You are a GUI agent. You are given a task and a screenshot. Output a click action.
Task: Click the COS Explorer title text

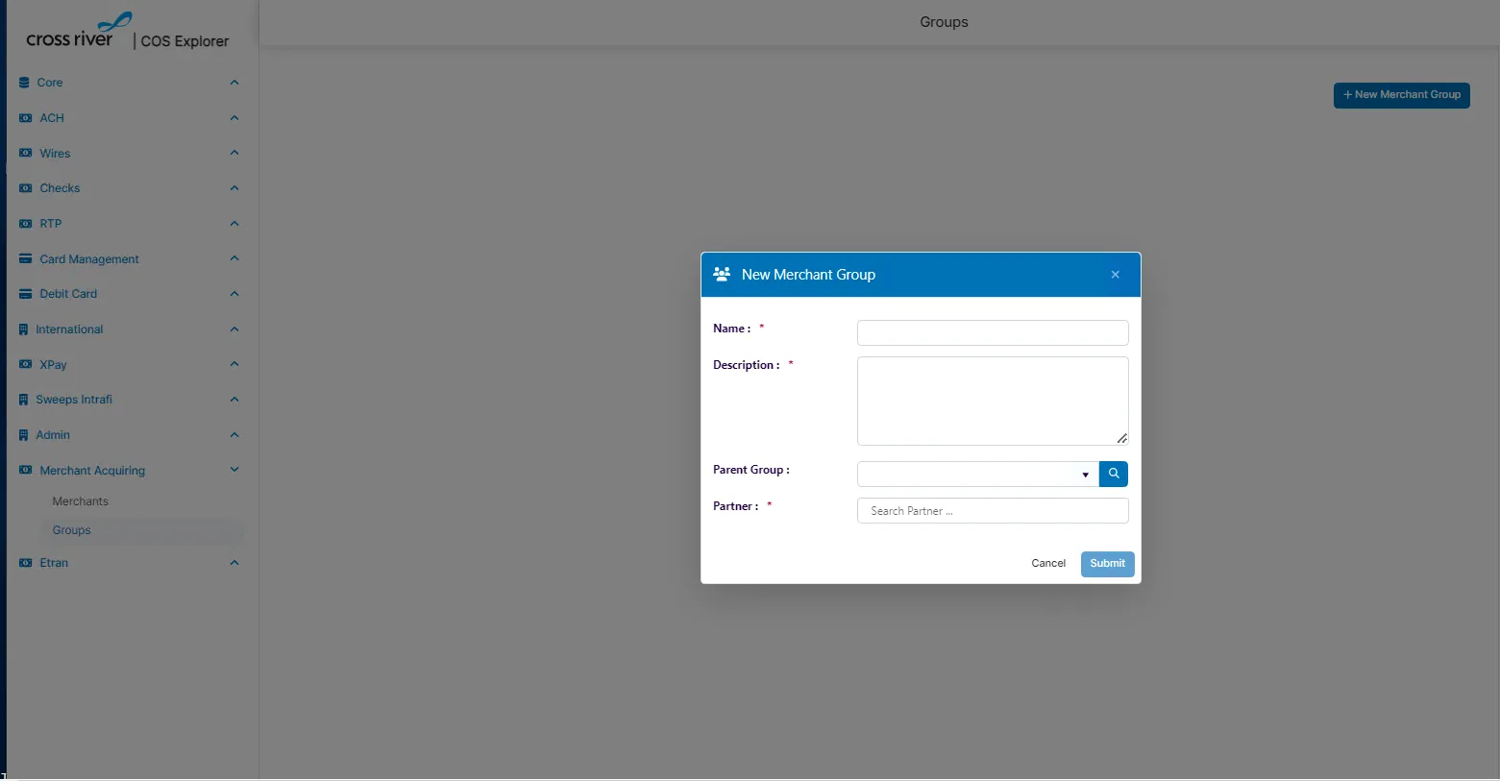184,41
